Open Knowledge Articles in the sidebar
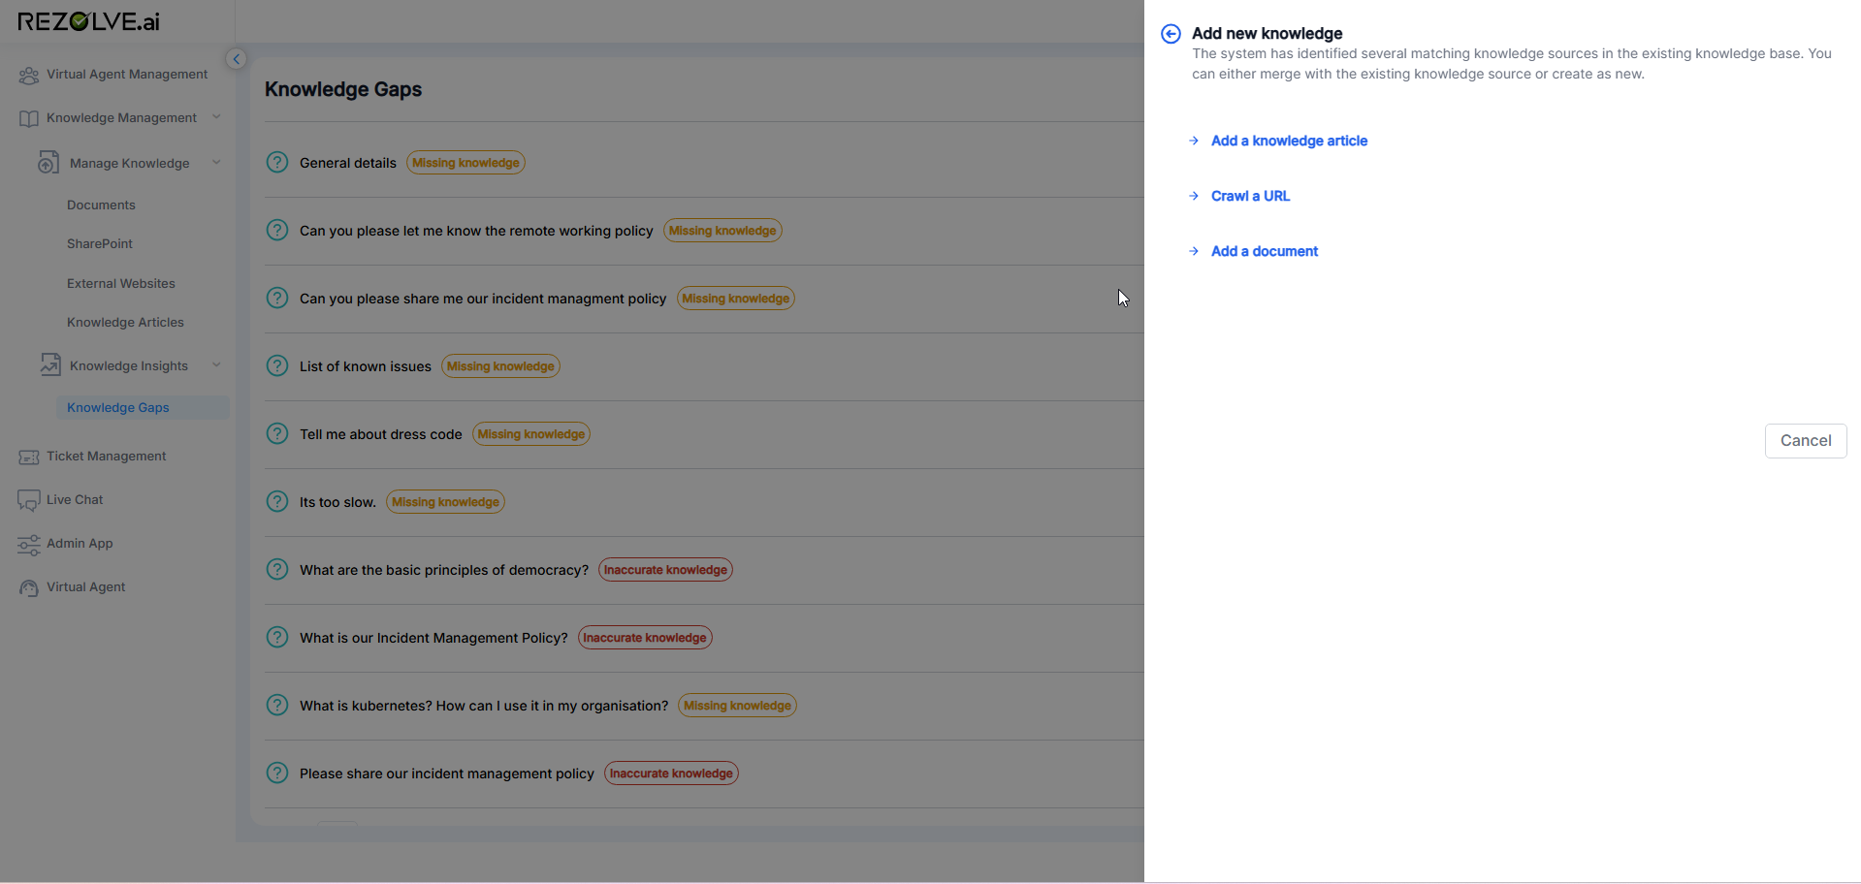Image resolution: width=1861 pixels, height=884 pixels. [x=125, y=323]
